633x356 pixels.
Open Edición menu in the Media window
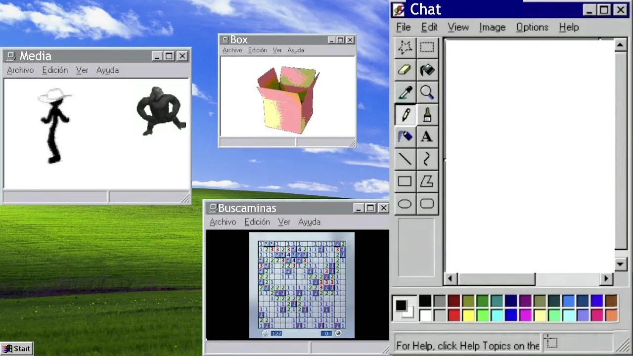click(x=55, y=70)
